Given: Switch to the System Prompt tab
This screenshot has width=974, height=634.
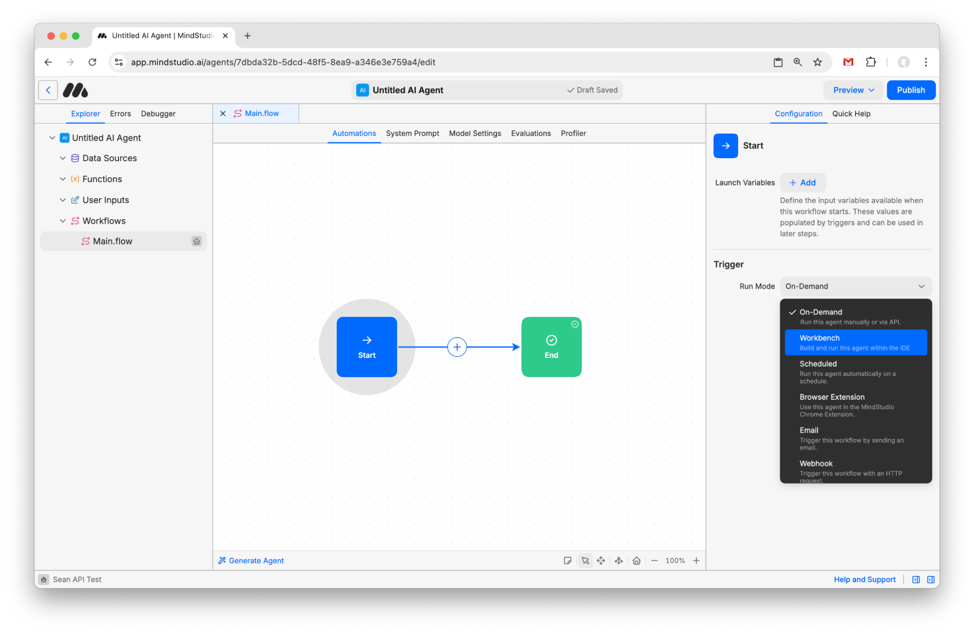Looking at the screenshot, I should click(412, 133).
